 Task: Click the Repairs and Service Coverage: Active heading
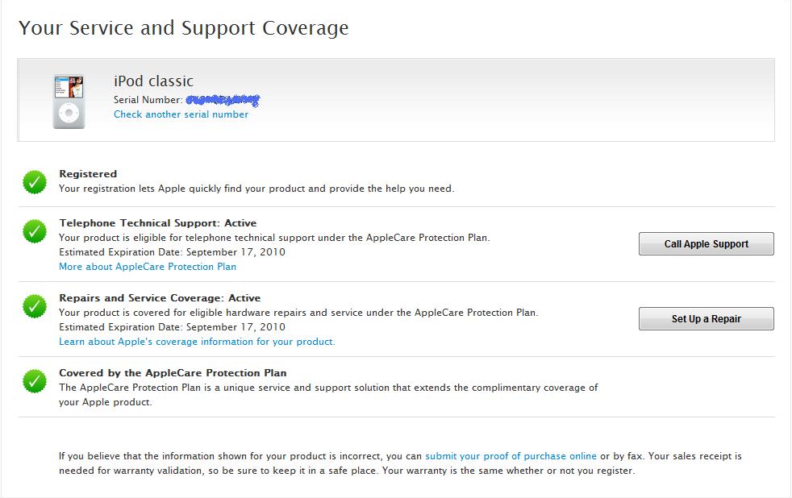(x=160, y=298)
